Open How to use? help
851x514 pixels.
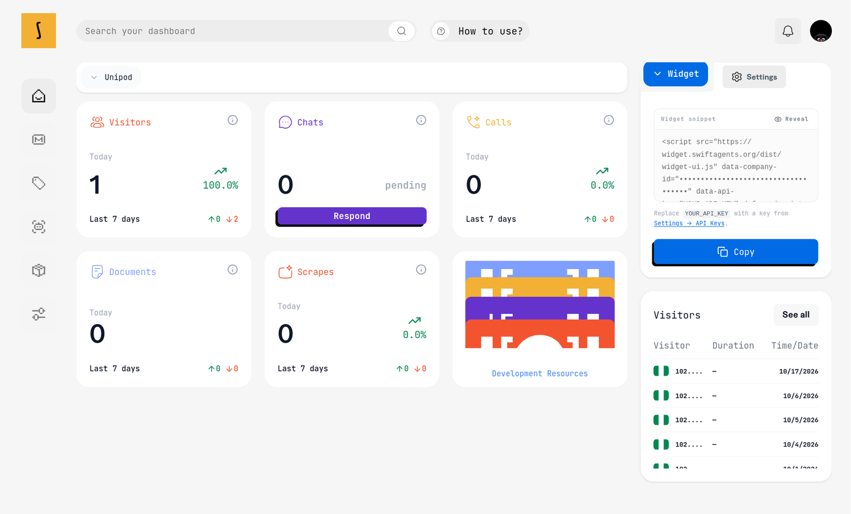pyautogui.click(x=480, y=31)
